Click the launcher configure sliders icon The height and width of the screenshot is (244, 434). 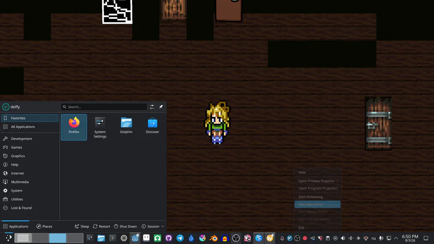[152, 107]
